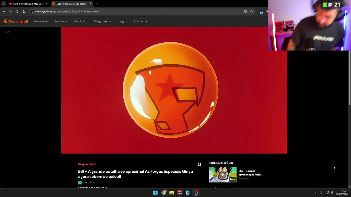Open OBS Studio from the taskbar
Image resolution: width=351 pixels, height=197 pixels.
click(196, 193)
